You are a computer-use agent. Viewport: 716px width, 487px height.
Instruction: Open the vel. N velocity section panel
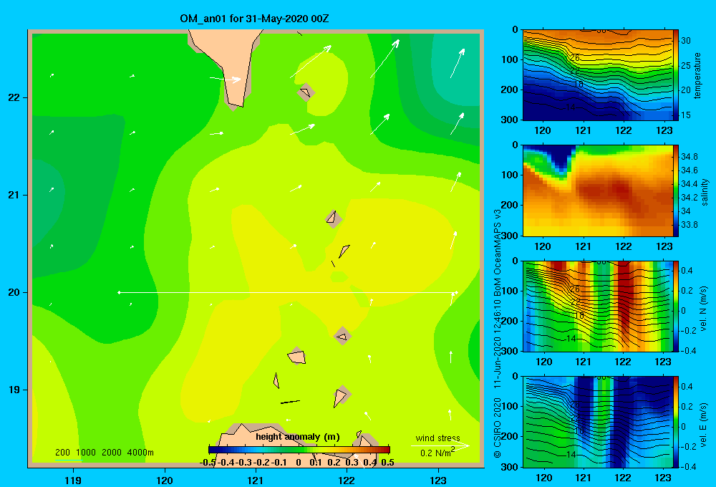598,306
